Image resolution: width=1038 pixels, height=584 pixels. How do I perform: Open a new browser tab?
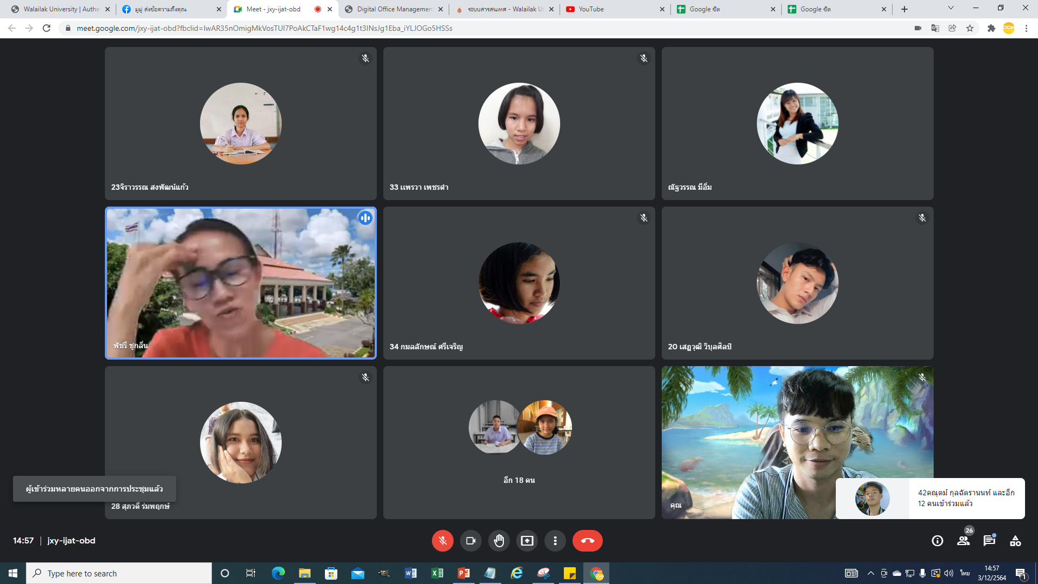904,9
